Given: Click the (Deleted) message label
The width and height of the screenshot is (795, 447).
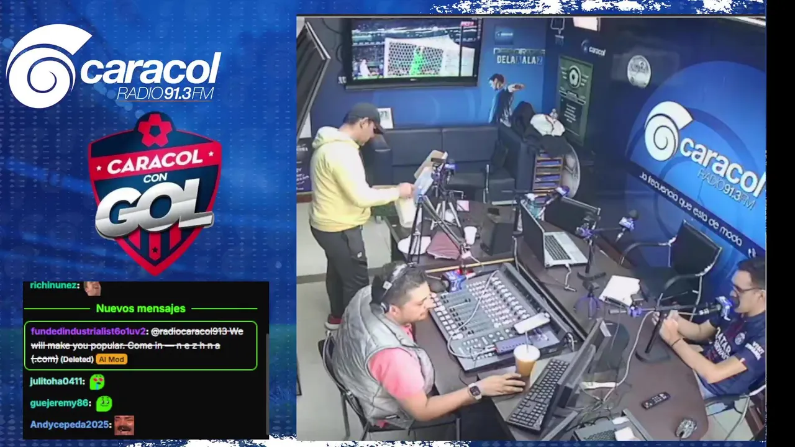Looking at the screenshot, I should pos(77,359).
